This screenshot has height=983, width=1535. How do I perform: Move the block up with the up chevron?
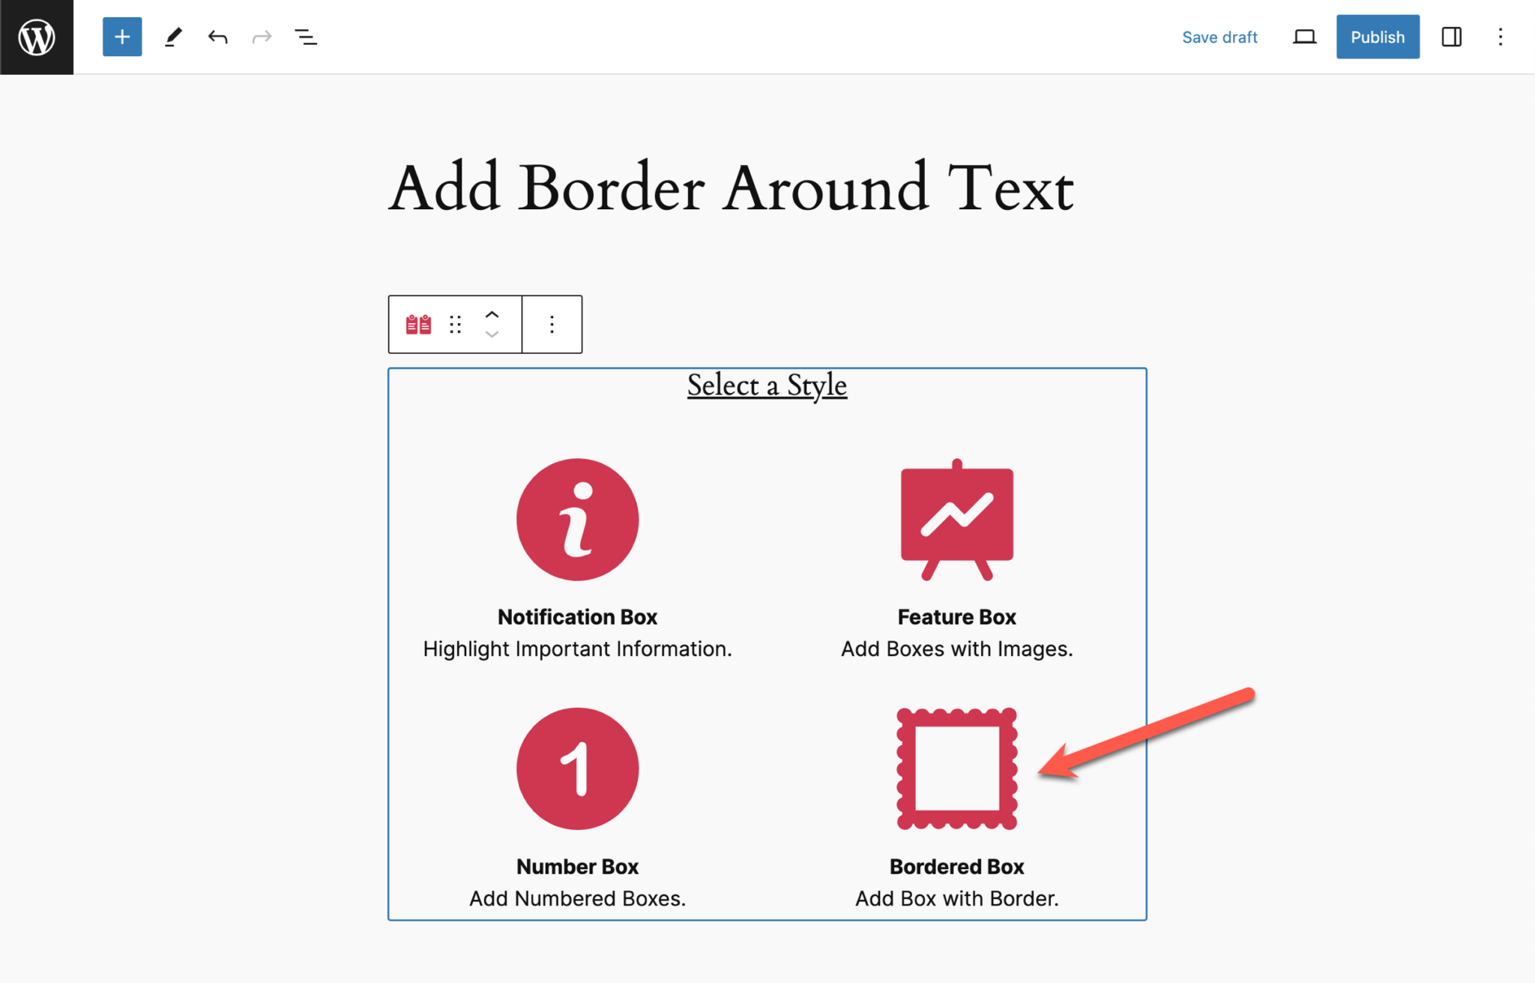(492, 314)
